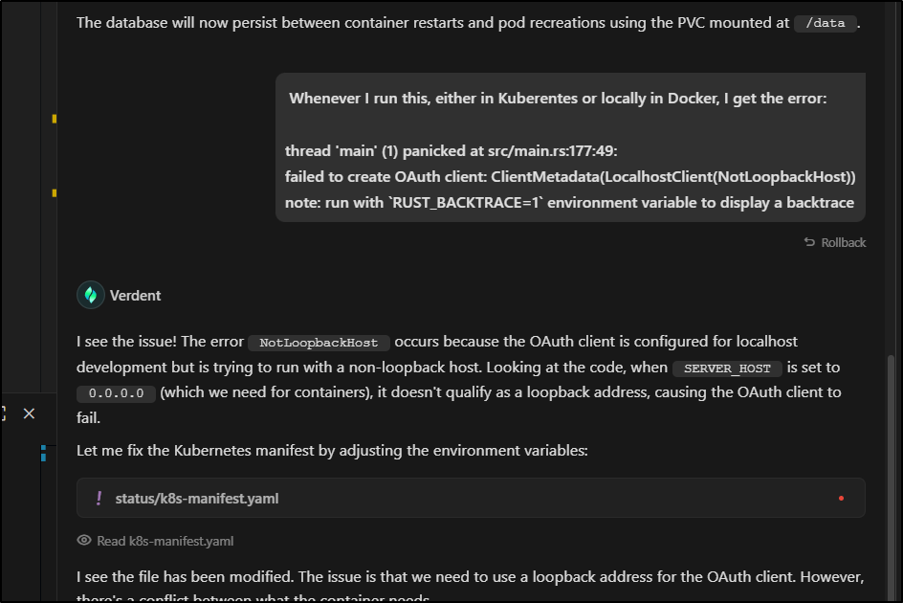
Task: Click the 0.0.0.0 inline code tag
Action: [116, 393]
